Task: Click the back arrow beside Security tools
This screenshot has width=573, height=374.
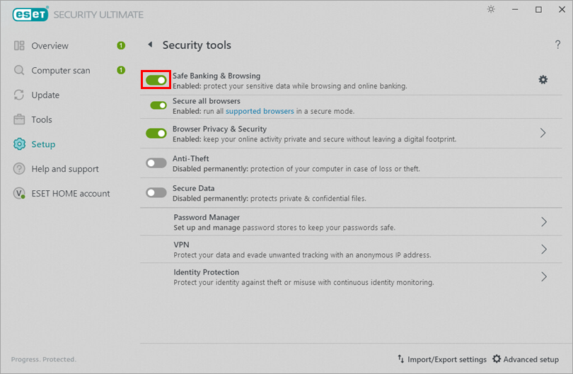Action: coord(150,45)
